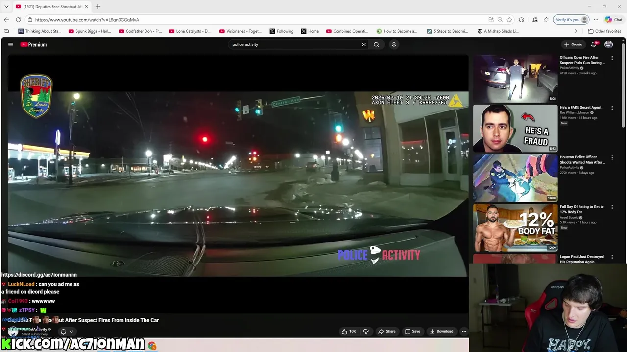The width and height of the screenshot is (627, 352).
Task: Open 'Thinking About Sta...' bookmark
Action: (x=40, y=31)
